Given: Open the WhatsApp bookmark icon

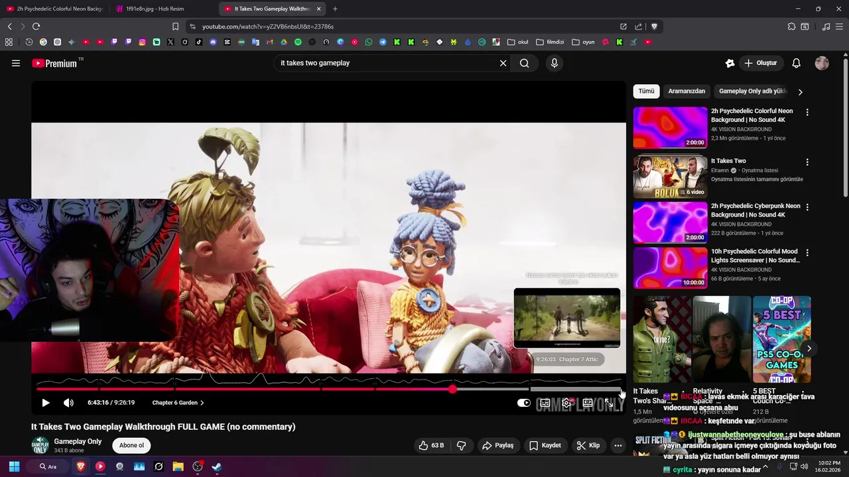Looking at the screenshot, I should 369,42.
